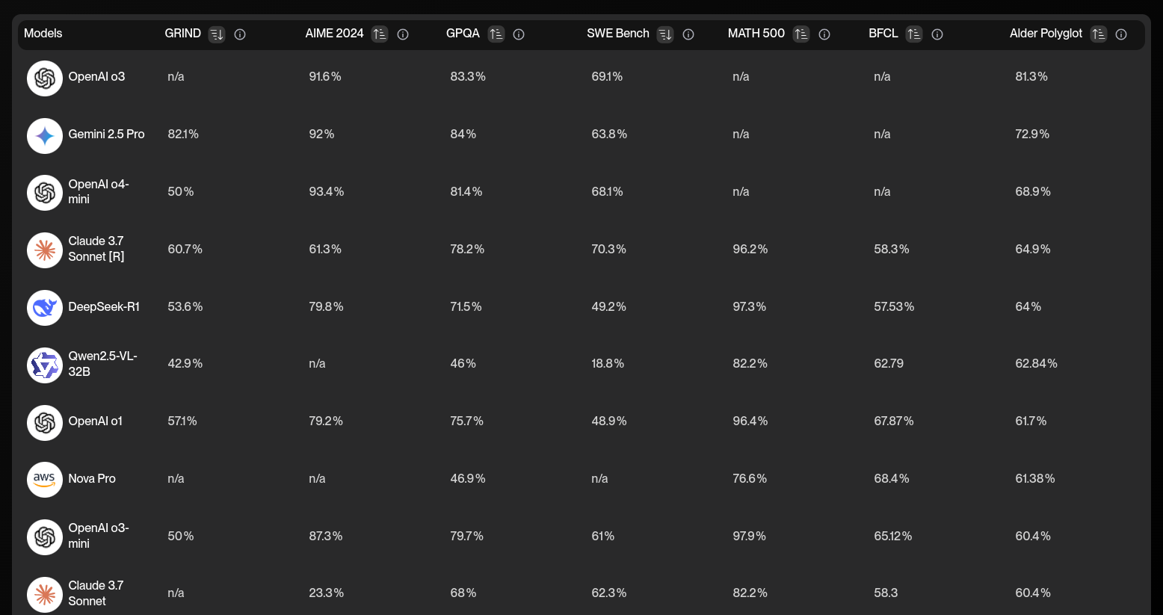Sort by GPQA scores
Screen dimensions: 1163x615
pos(496,34)
